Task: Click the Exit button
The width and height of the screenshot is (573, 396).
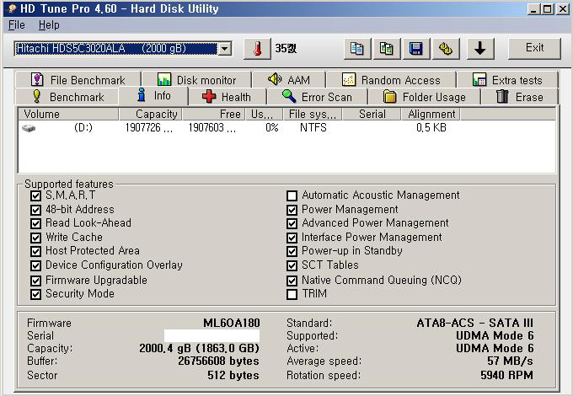Action: [534, 48]
